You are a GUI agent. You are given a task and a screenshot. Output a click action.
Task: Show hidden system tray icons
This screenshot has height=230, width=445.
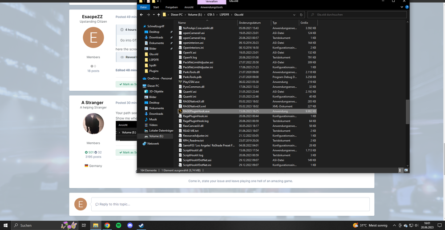point(394,226)
